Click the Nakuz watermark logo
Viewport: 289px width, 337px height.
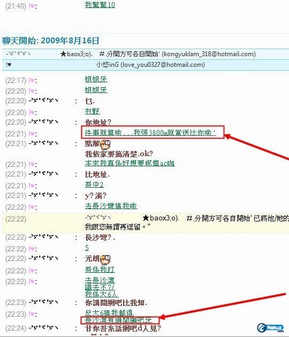(270, 328)
